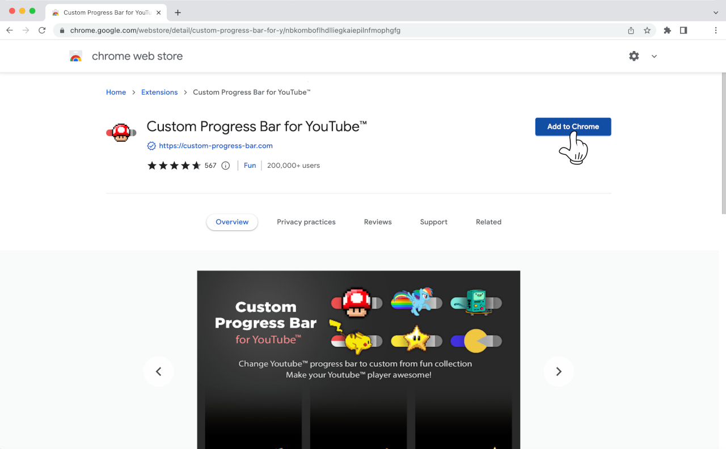
Task: Open the Support tab
Action: (x=434, y=222)
